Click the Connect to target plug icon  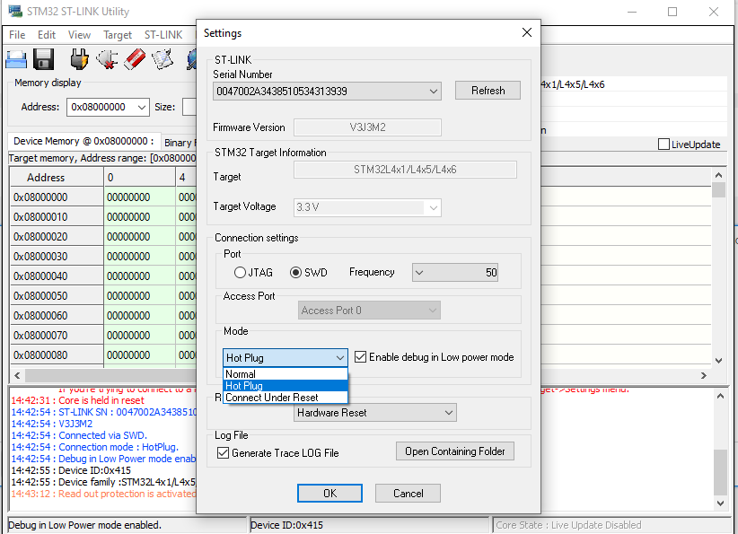(79, 60)
